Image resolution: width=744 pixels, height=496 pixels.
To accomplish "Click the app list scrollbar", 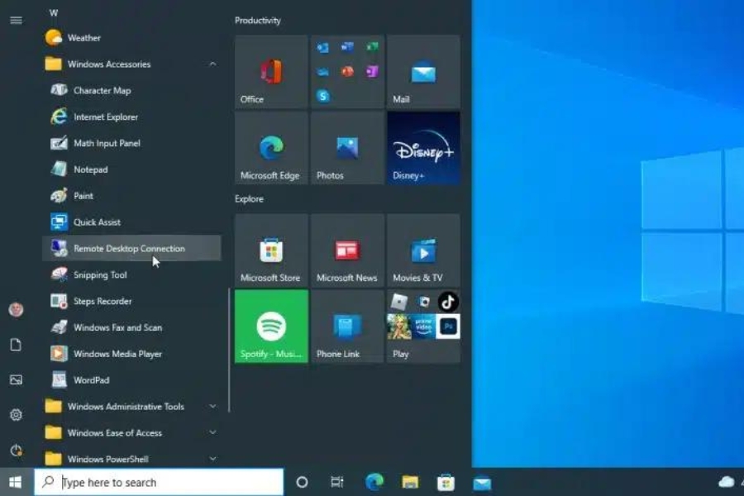I will [229, 350].
